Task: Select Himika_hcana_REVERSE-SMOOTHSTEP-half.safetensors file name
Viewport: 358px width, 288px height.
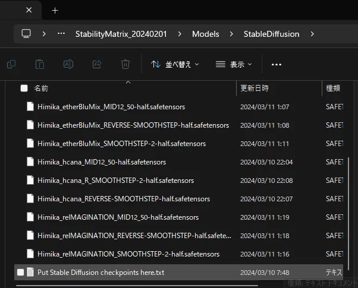Action: (124, 199)
